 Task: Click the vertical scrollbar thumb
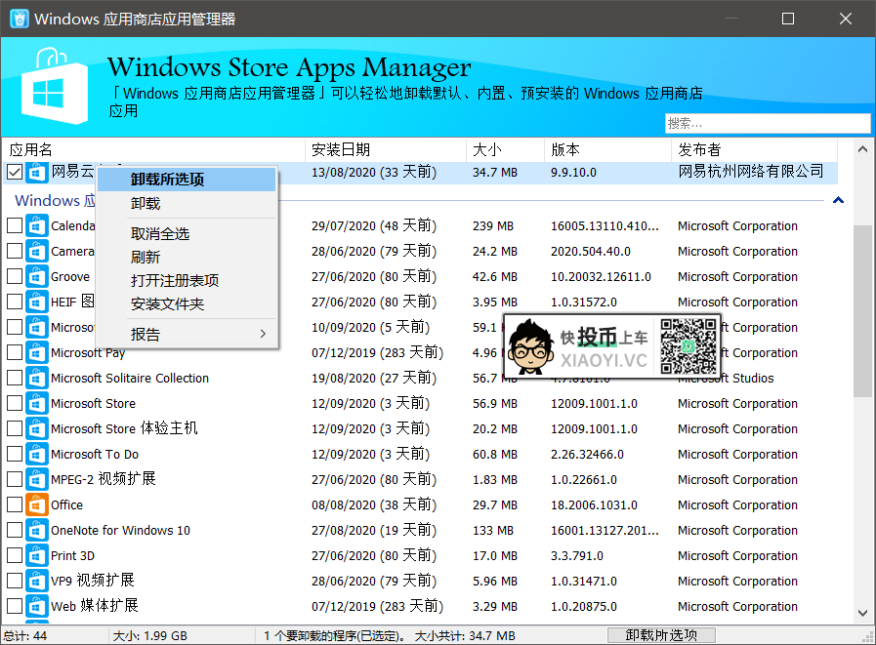[862, 312]
